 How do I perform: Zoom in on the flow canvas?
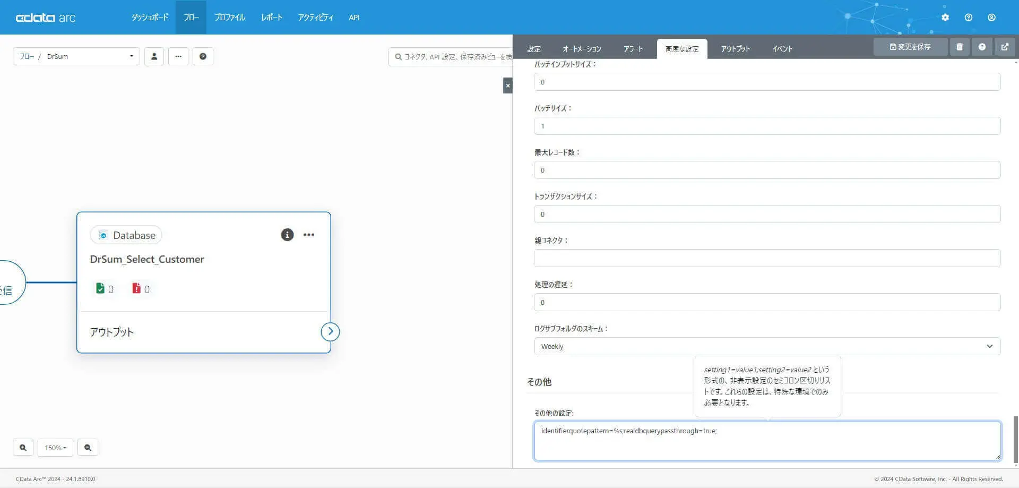23,448
